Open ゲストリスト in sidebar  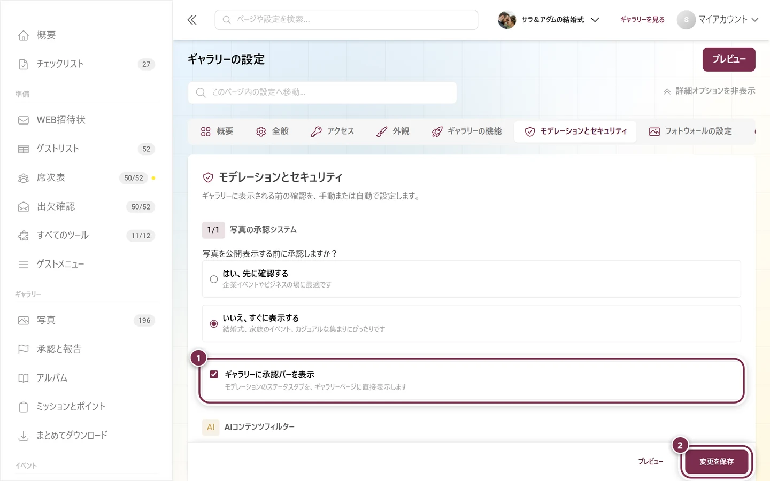(x=86, y=149)
